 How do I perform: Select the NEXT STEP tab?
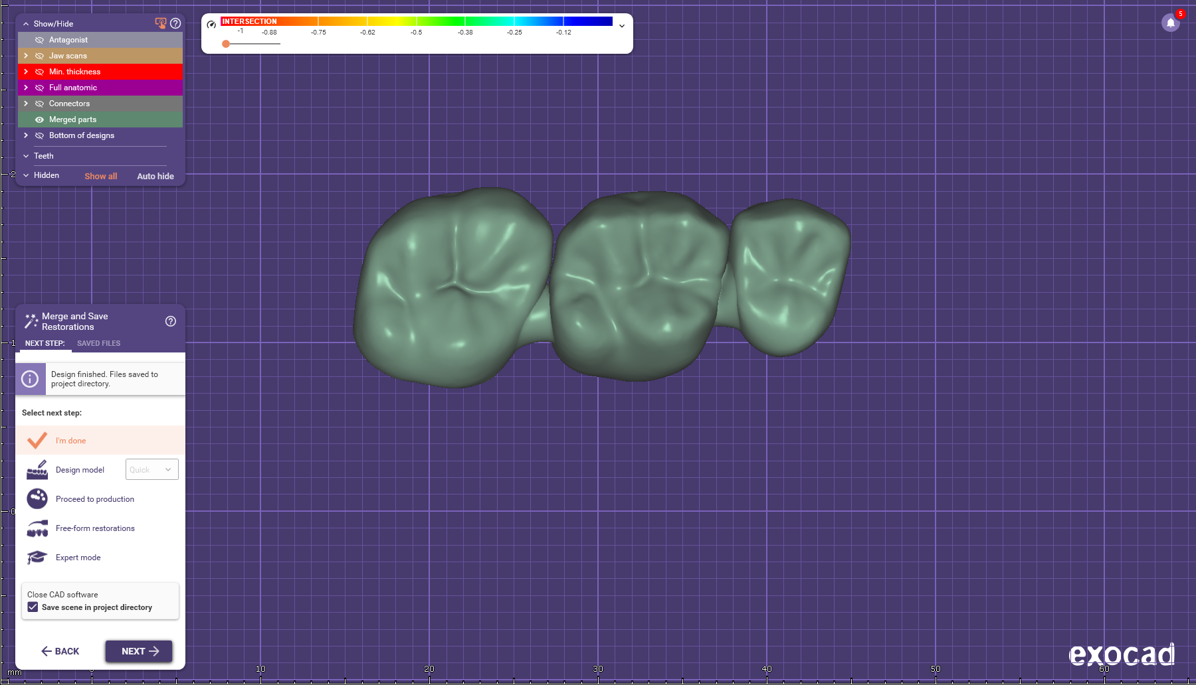(45, 343)
